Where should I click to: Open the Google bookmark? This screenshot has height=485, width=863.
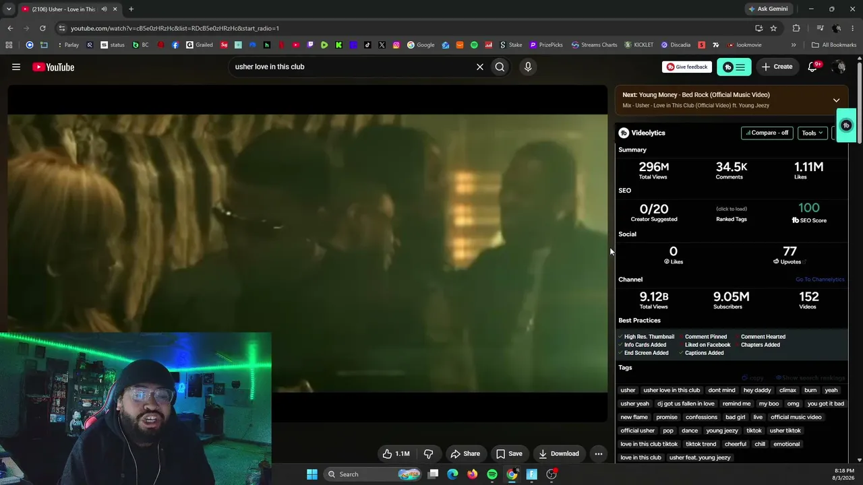point(421,45)
